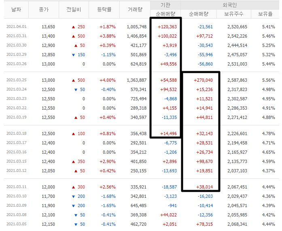Click foreigner net buy +270,040
Image resolution: width=282 pixels, height=231 pixels.
point(203,80)
